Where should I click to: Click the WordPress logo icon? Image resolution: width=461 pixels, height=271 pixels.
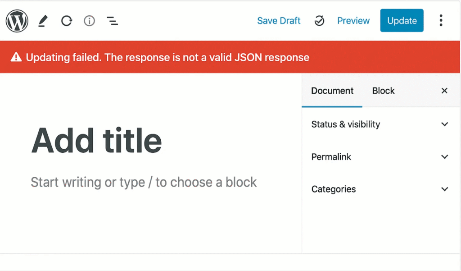(x=17, y=20)
